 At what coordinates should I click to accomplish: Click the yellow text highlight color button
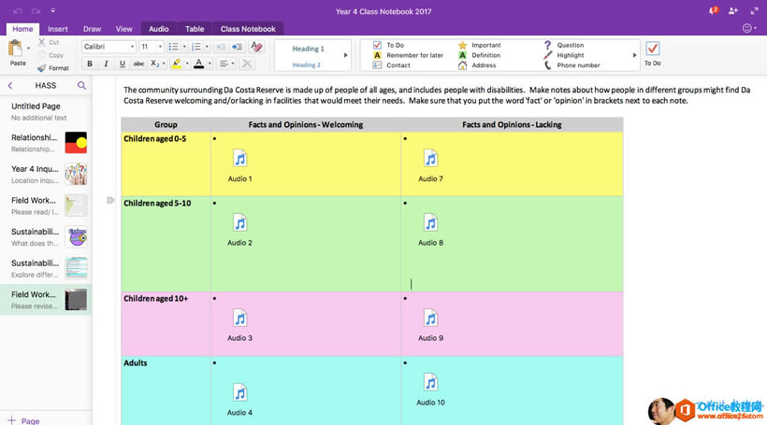(x=176, y=64)
